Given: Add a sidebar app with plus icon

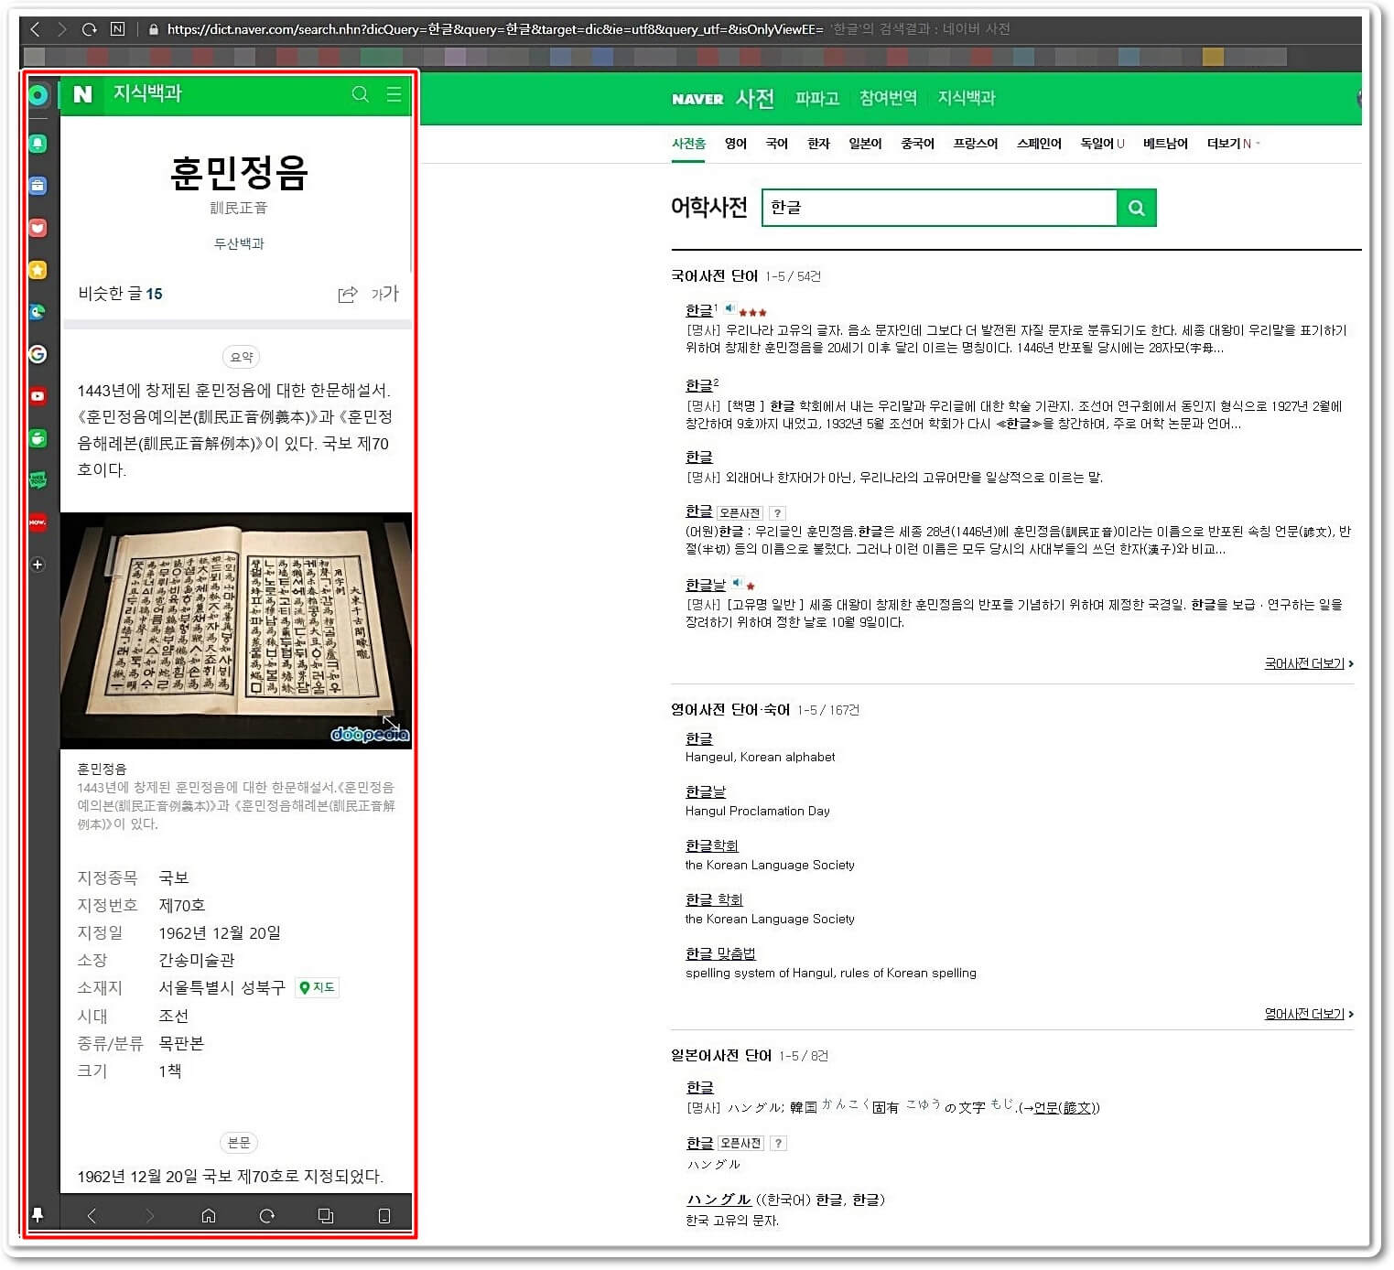Looking at the screenshot, I should [38, 565].
